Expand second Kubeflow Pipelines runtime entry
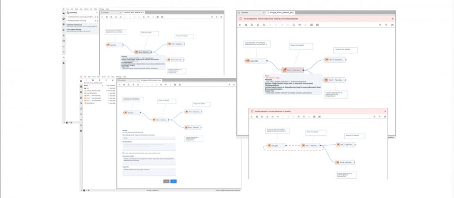454x198 pixels. pos(67,21)
